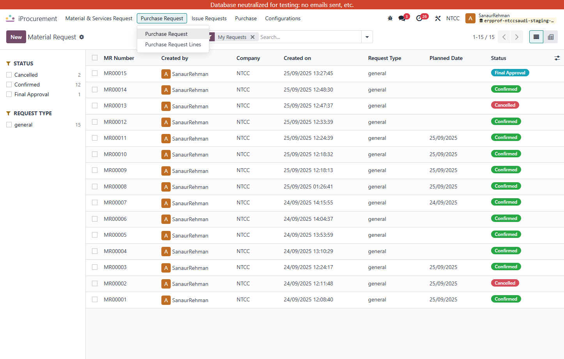Tick the Confirmed status filter checkbox
The width and height of the screenshot is (564, 359).
click(9, 84)
